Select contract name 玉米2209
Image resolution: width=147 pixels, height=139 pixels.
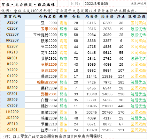[49, 29]
